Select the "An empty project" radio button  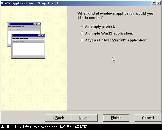tap(82, 26)
